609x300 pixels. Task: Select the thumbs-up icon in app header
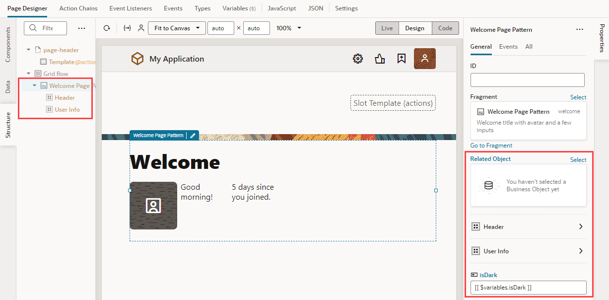(x=380, y=59)
